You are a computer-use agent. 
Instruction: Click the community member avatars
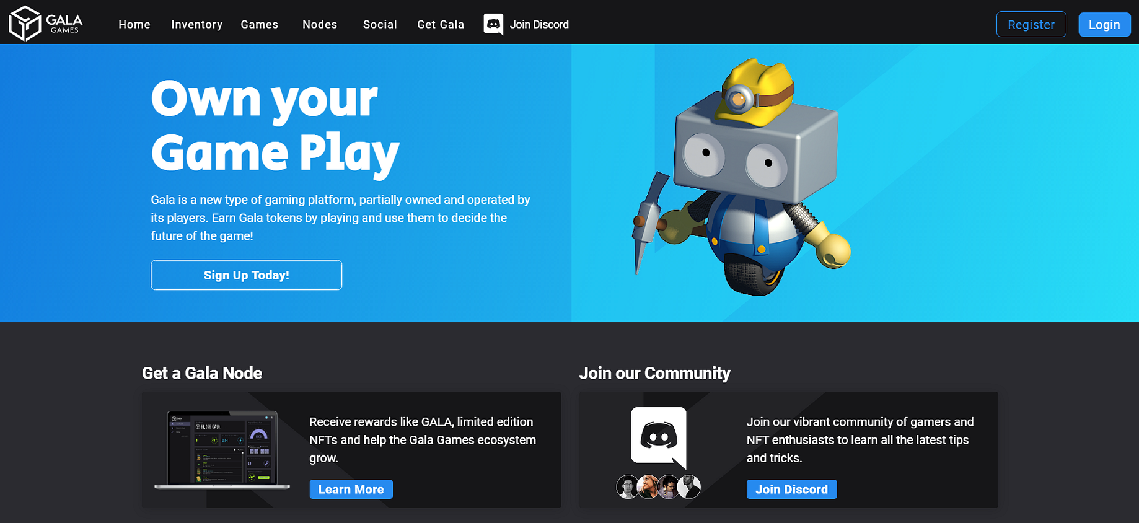658,487
